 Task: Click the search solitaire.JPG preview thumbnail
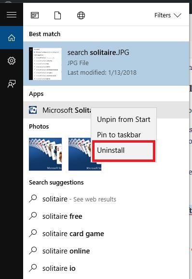45,64
